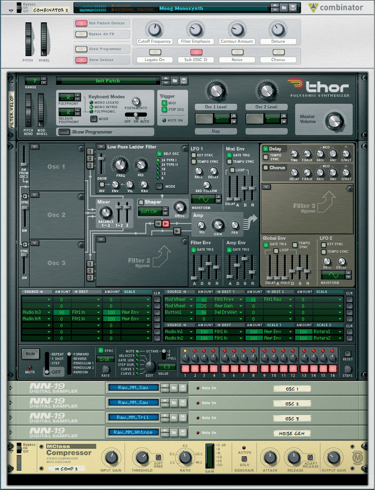The height and width of the screenshot is (490, 375).
Task: Toggle Self Osc on the ladder filter
Action: click(x=159, y=153)
